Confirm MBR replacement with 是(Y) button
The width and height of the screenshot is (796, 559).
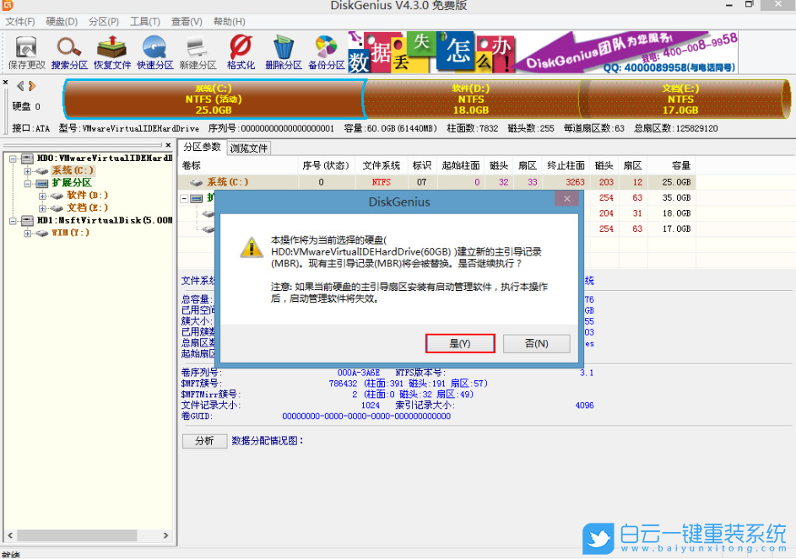tap(460, 343)
